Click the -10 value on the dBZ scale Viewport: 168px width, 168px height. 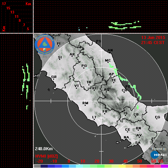(54, 161)
